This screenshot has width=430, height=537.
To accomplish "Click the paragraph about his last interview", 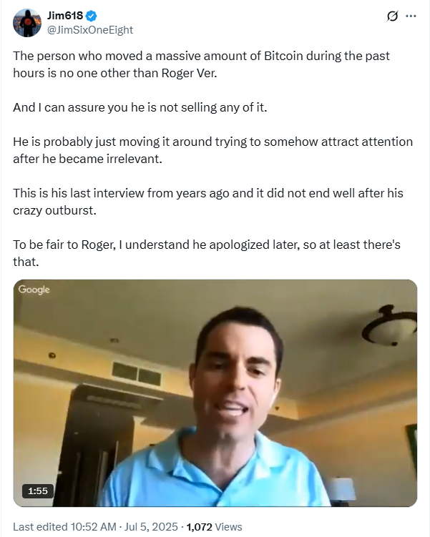I will click(208, 202).
